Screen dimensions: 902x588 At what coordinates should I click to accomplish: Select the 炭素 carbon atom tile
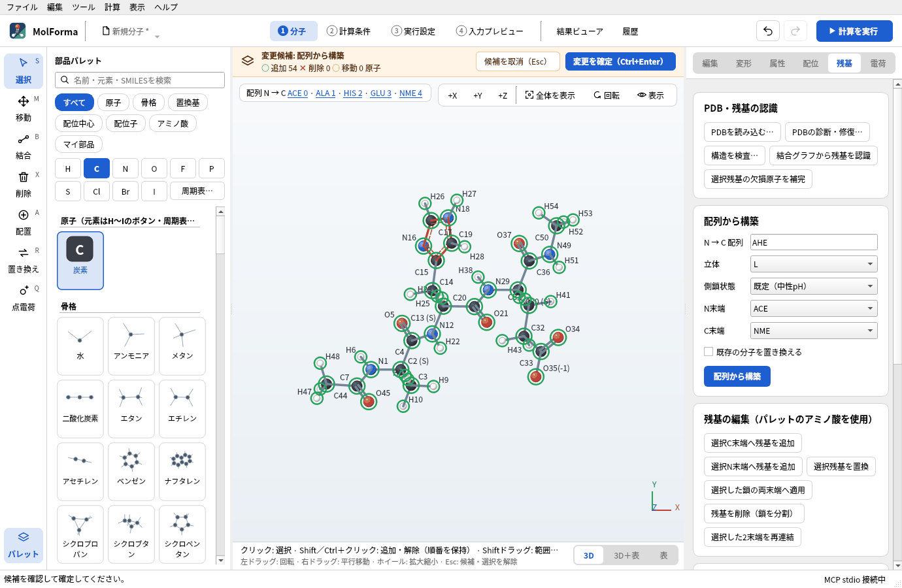coord(80,261)
